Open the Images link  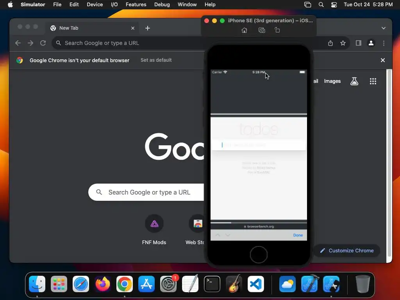(x=332, y=81)
